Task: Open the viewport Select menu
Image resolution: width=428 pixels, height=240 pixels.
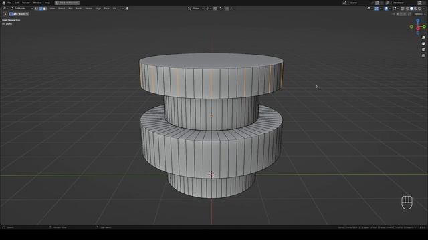Action: (x=62, y=9)
